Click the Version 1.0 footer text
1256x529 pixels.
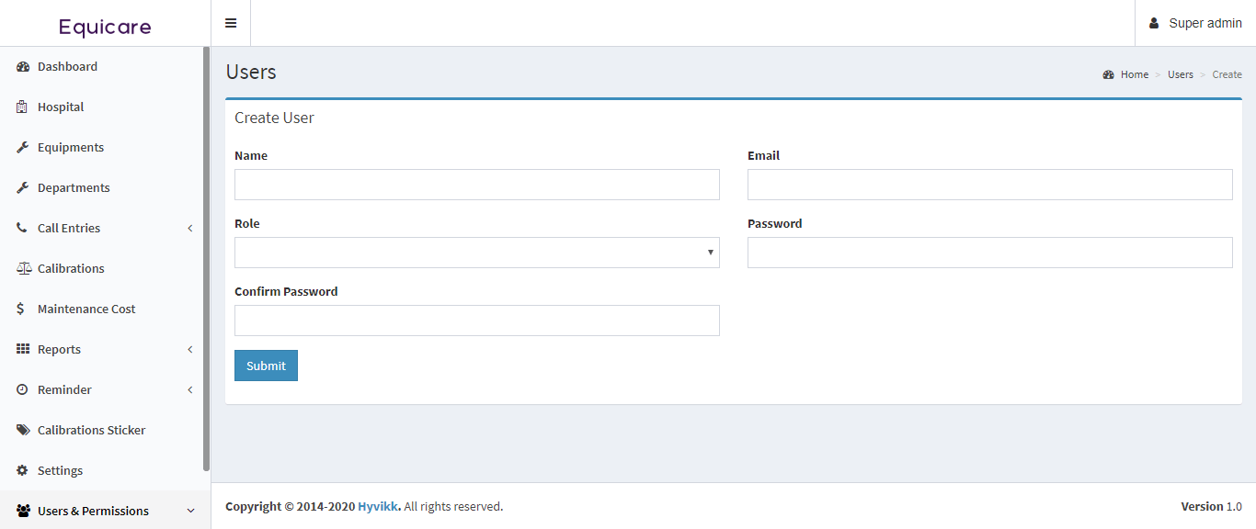point(1211,506)
